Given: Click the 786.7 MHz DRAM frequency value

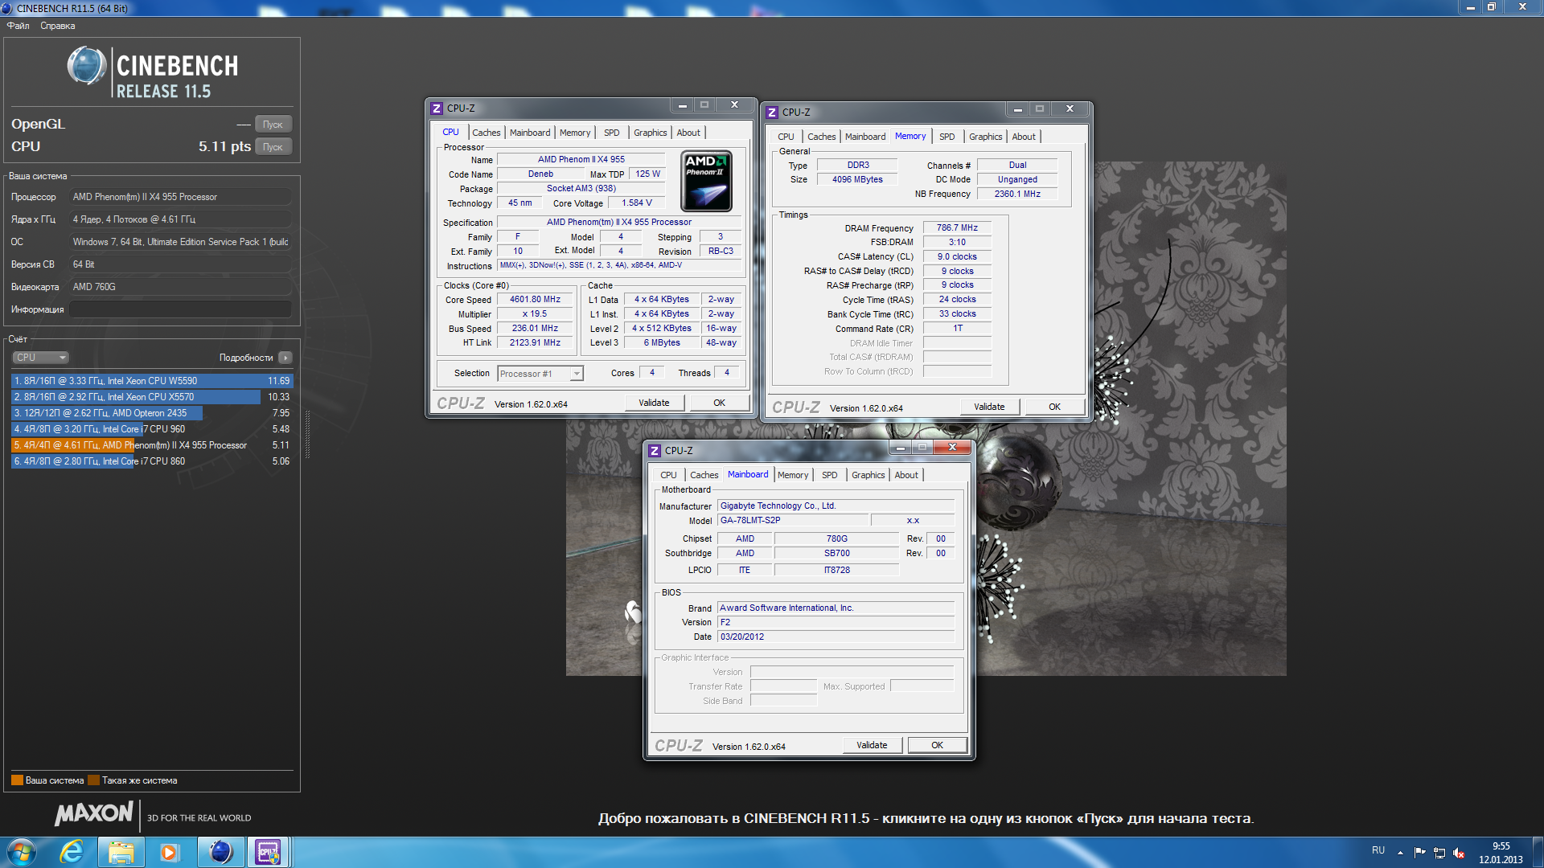Looking at the screenshot, I should 957,227.
